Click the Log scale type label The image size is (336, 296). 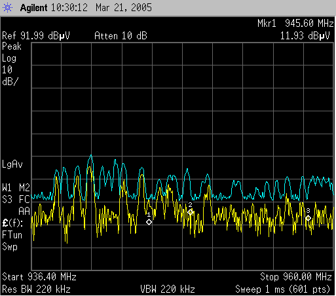[x=9, y=58]
